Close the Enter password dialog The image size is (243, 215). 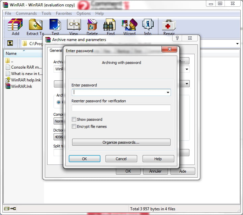(x=170, y=49)
